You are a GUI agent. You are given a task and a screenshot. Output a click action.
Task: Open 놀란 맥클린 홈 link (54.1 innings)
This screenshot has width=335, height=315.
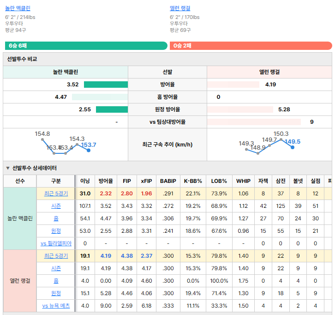click(56, 218)
